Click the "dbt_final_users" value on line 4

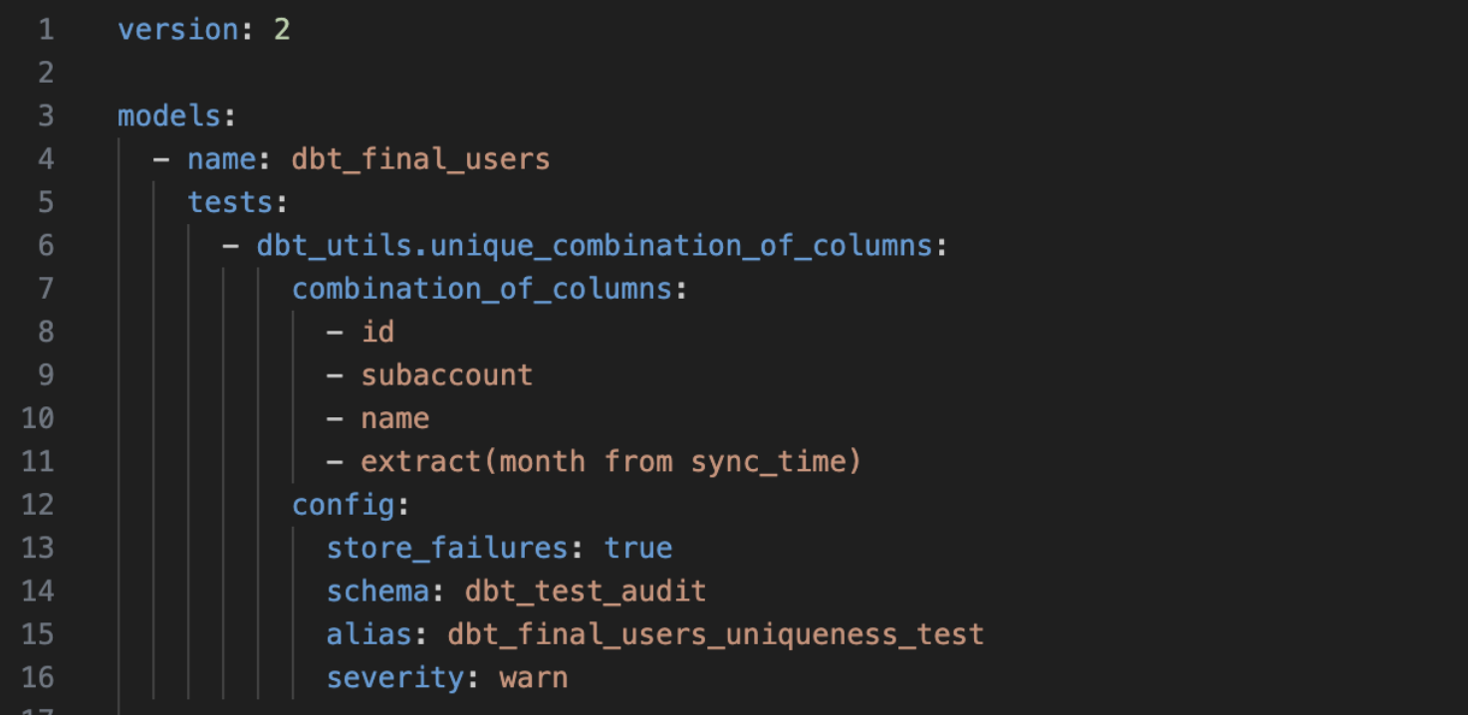click(420, 159)
